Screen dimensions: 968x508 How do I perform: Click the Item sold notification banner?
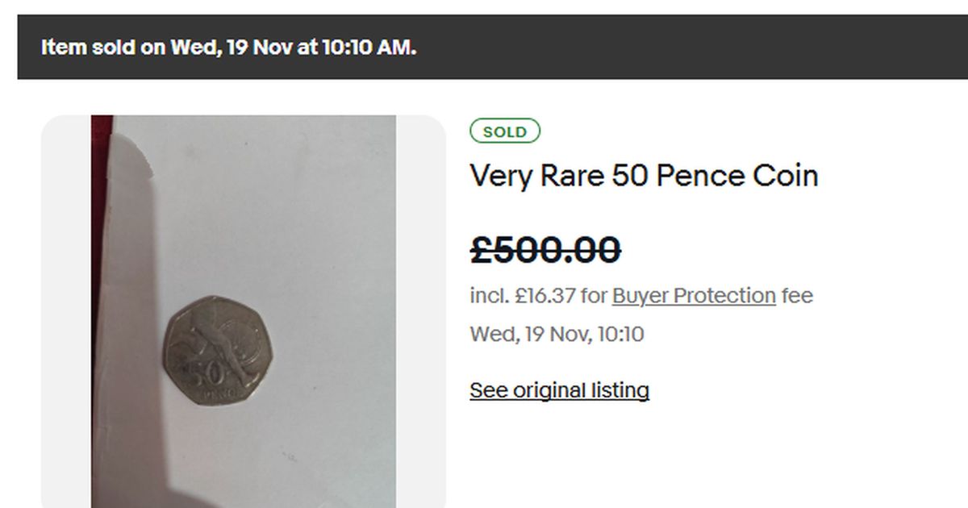[x=484, y=47]
